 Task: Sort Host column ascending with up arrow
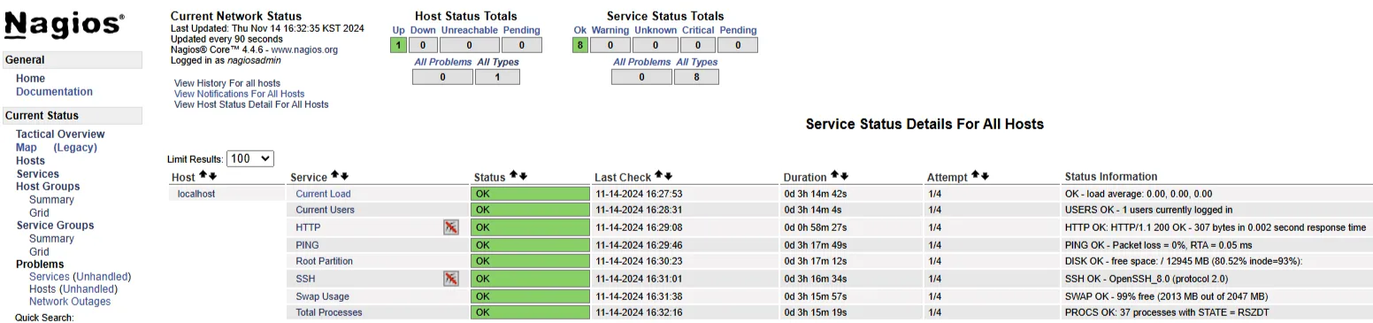coord(203,176)
